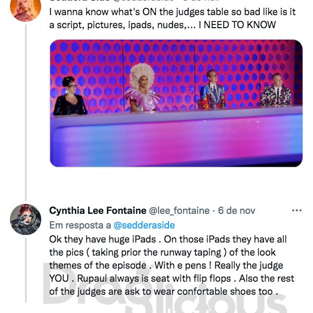The image size is (313, 313).
Task: Click the thread connector line between tweets
Action: 26,113
